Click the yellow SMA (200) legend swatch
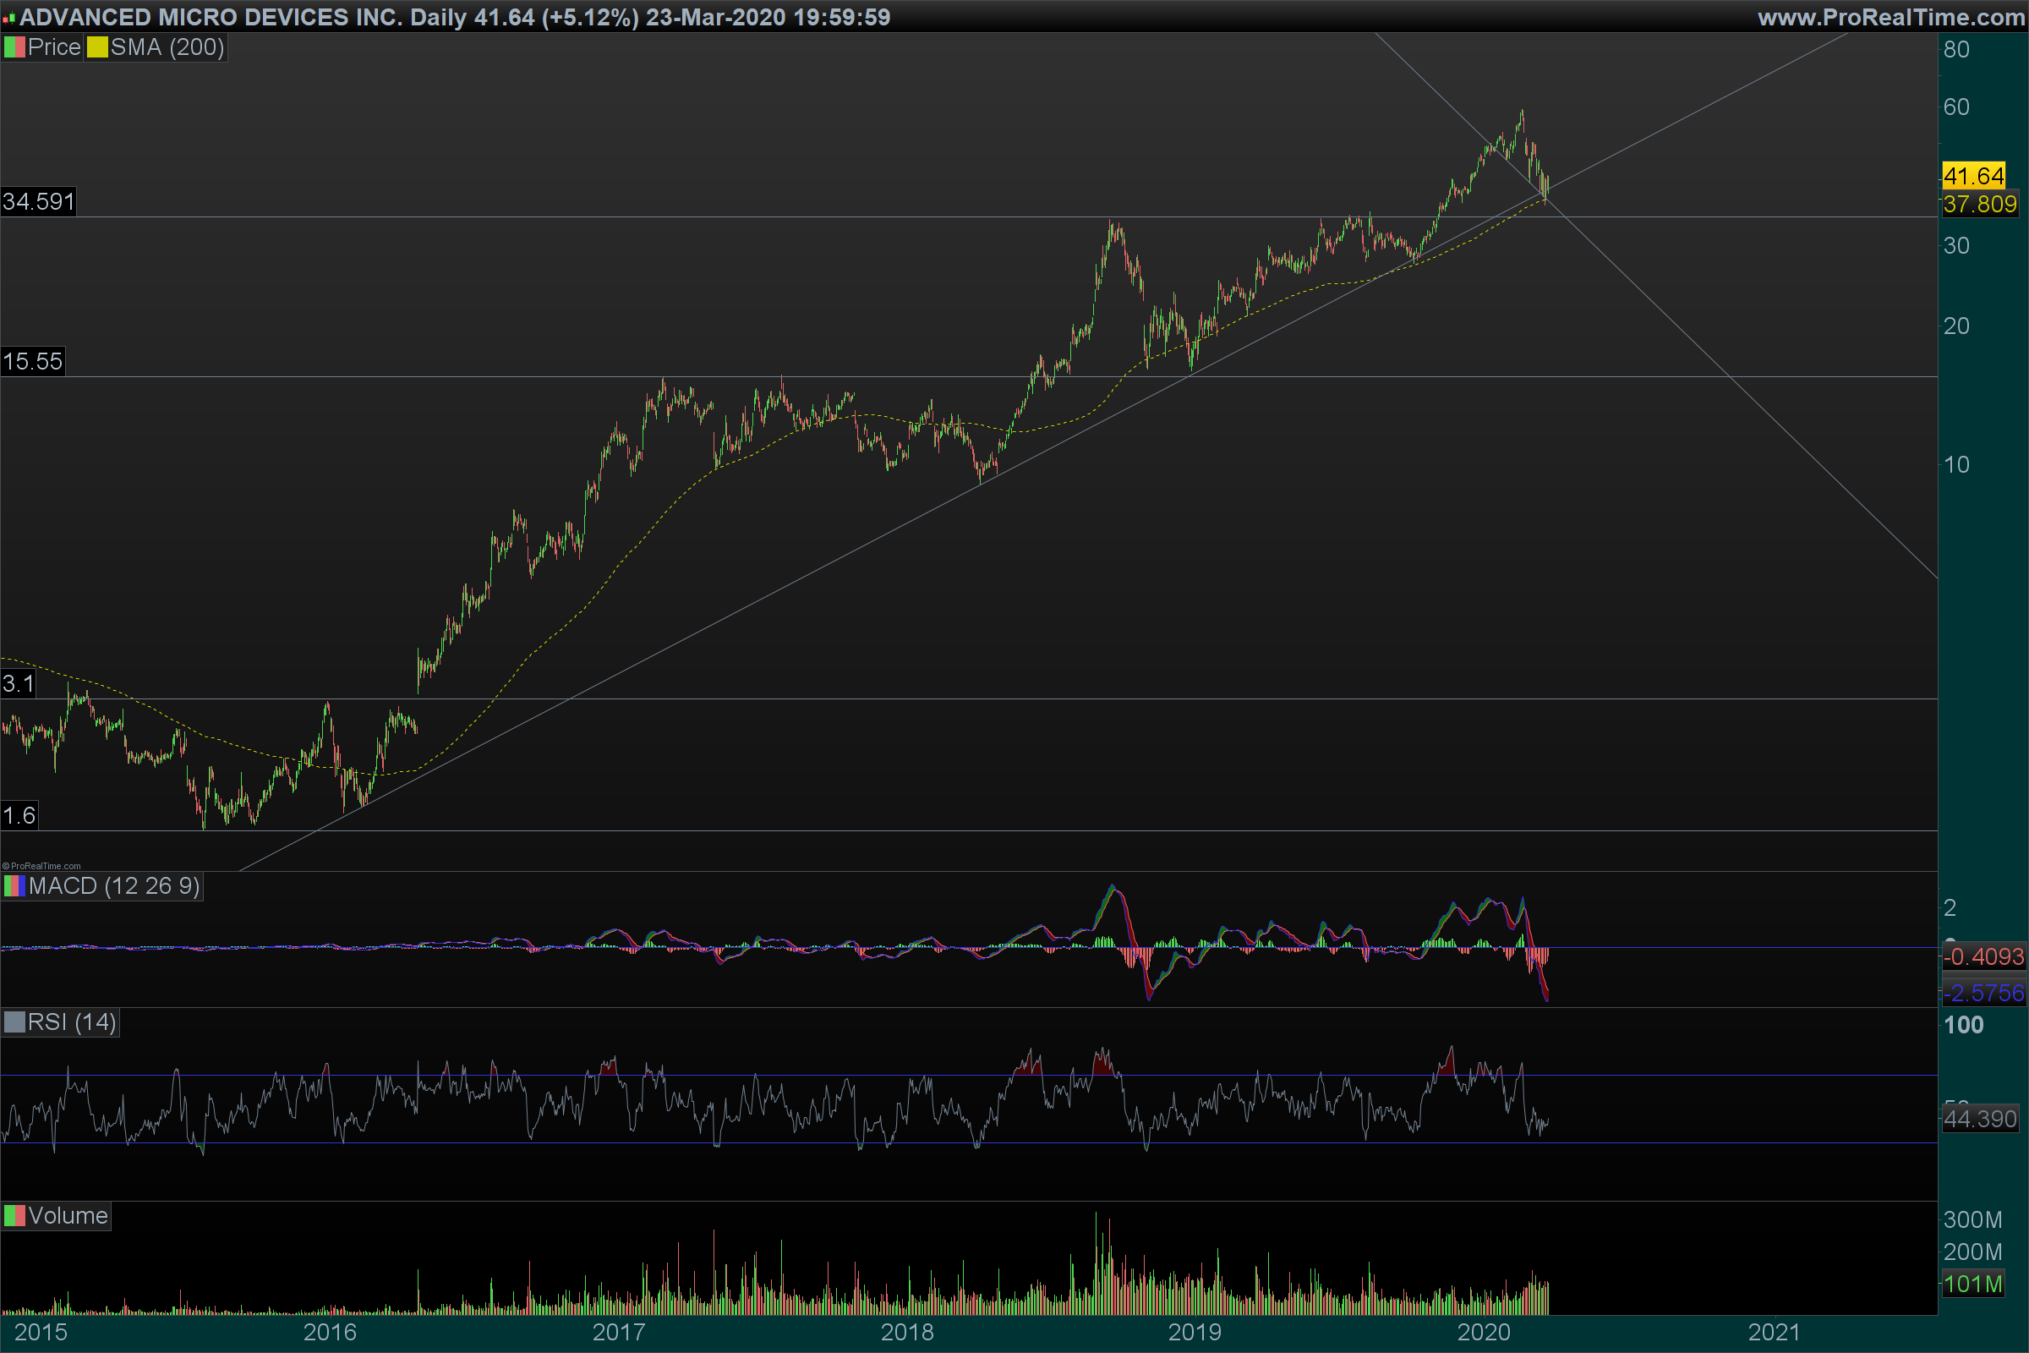 pos(97,47)
